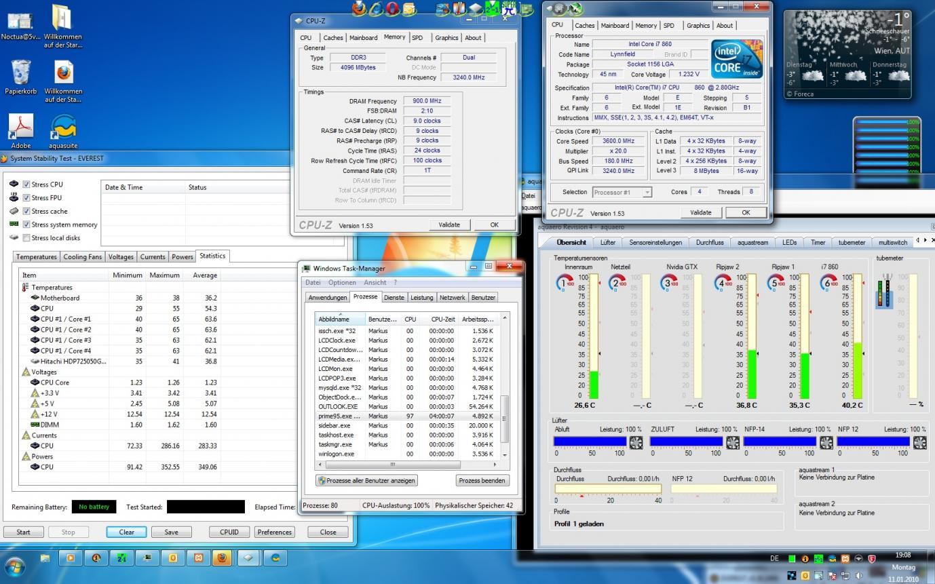
Task: Click Abluft fan power bar
Action: [590, 442]
